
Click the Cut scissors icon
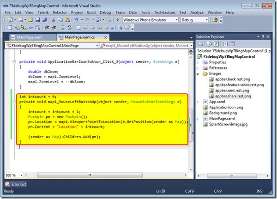(x=54, y=20)
